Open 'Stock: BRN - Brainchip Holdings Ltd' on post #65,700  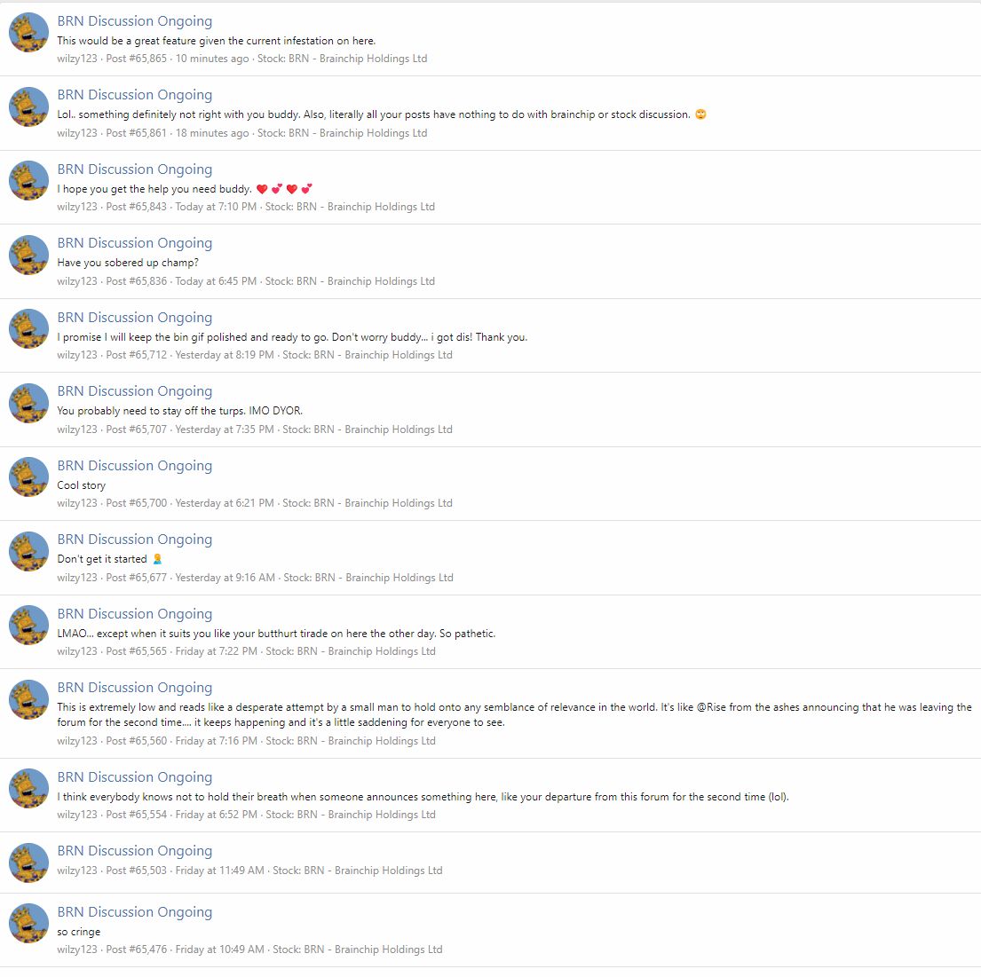click(368, 503)
